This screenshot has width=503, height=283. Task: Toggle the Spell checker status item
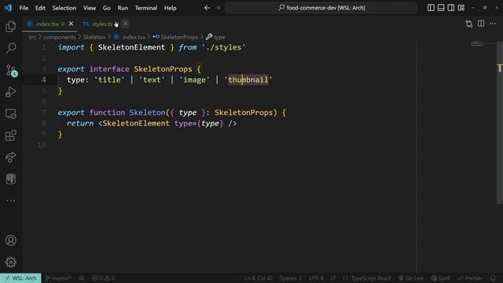point(440,278)
